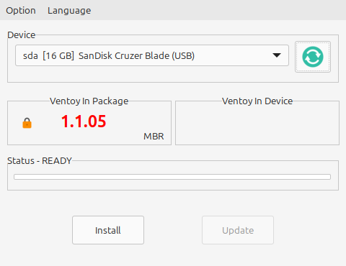
Task: Start Ventoy installation with the Install button
Action: coord(108,230)
